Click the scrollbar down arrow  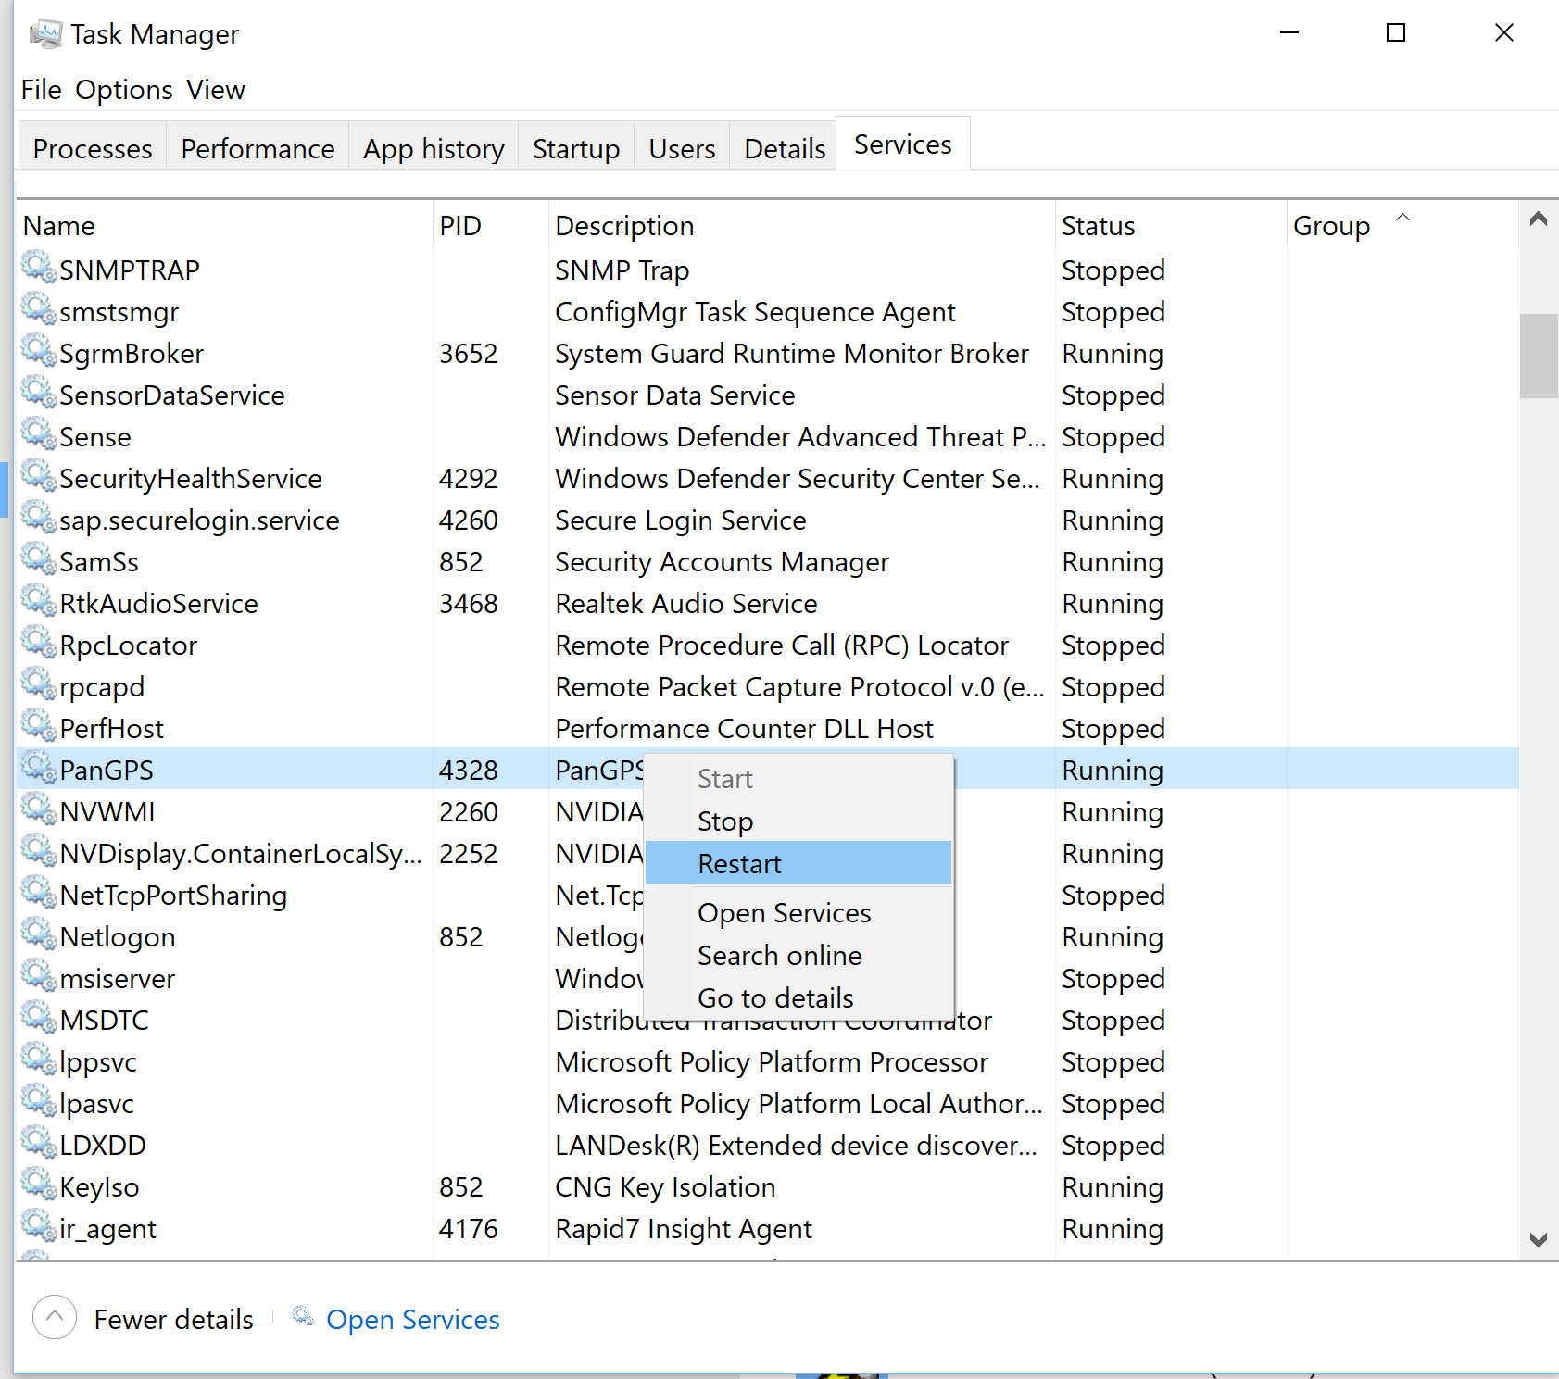[x=1538, y=1240]
